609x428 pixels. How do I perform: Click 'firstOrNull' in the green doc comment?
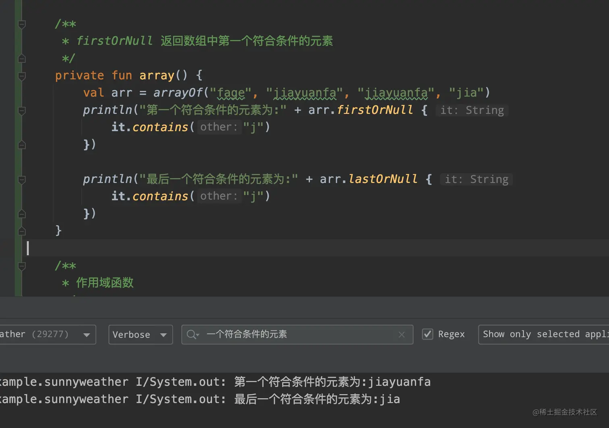pyautogui.click(x=114, y=41)
